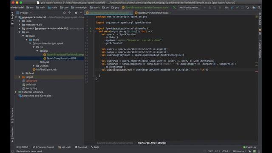272x153 pixels.
Task: Click the read-only lock icon in status bar
Action: [x=249, y=151]
